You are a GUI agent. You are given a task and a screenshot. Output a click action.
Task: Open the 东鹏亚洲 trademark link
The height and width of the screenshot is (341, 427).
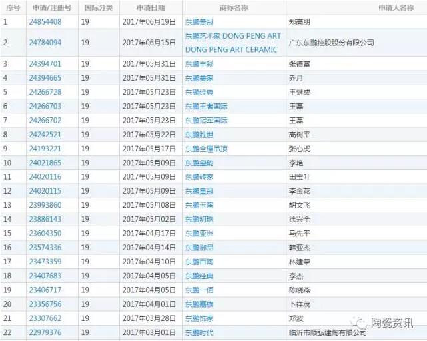click(x=199, y=233)
